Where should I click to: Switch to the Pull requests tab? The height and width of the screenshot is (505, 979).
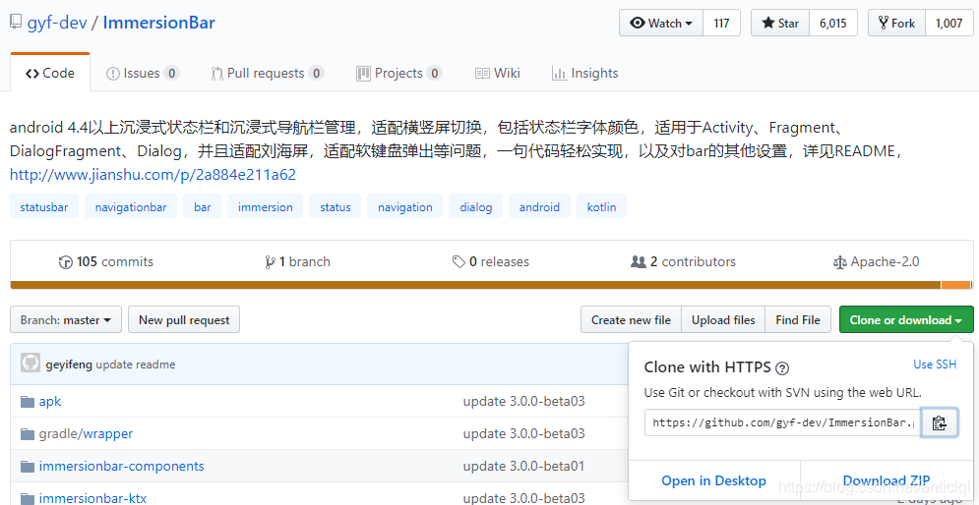tap(268, 73)
